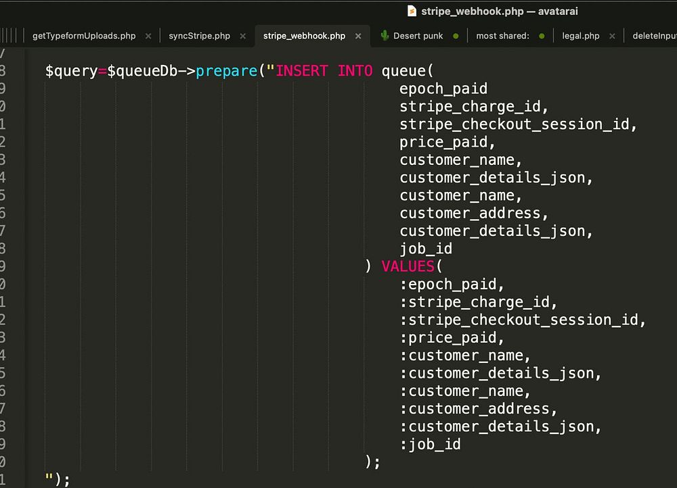Close the stripe_webhook.php tab
This screenshot has height=488, width=677.
pos(358,36)
